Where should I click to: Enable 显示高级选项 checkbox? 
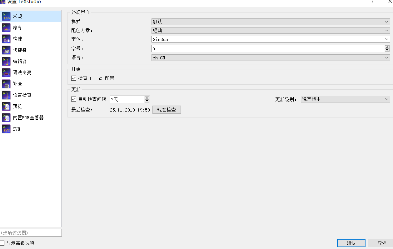(2, 243)
